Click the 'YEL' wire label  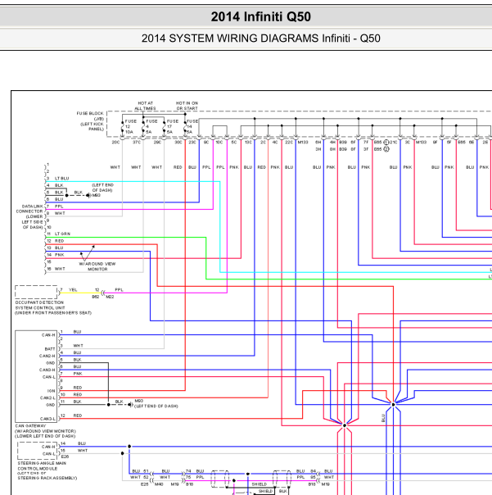(73, 290)
